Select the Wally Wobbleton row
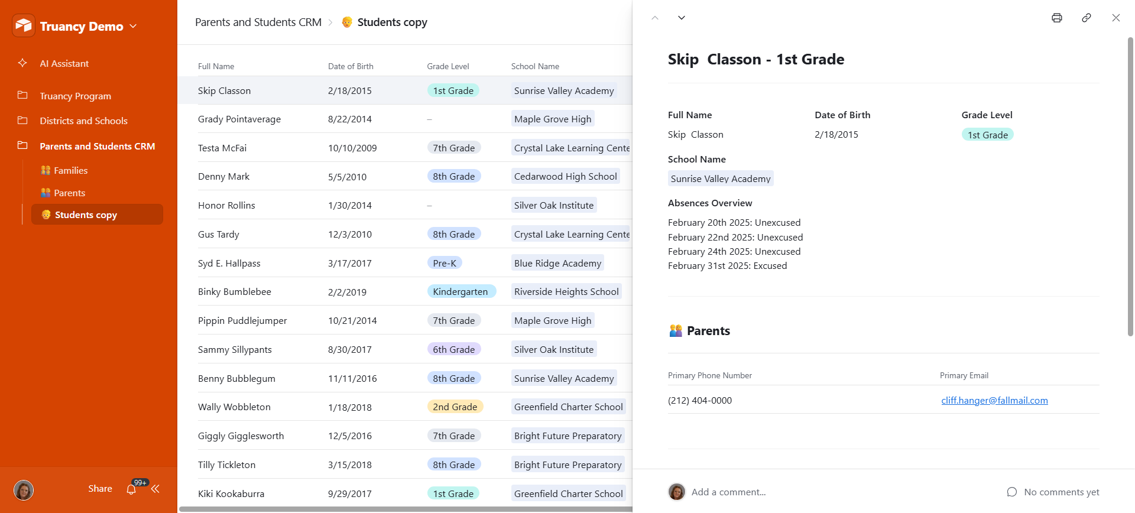Image resolution: width=1135 pixels, height=513 pixels. click(234, 407)
